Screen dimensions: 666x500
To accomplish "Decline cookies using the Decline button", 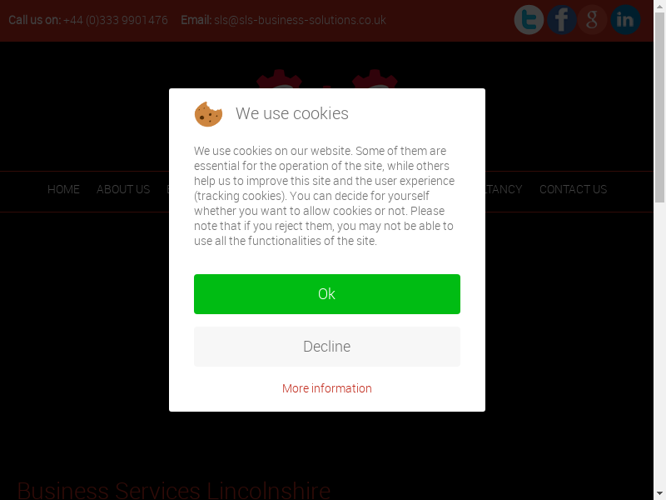I will [x=327, y=347].
